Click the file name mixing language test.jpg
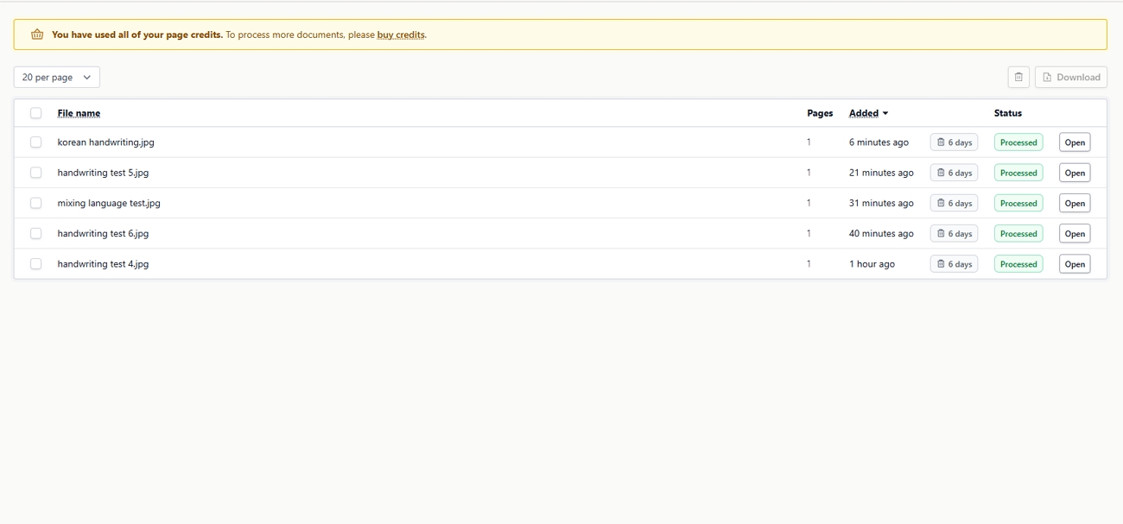 [x=109, y=203]
